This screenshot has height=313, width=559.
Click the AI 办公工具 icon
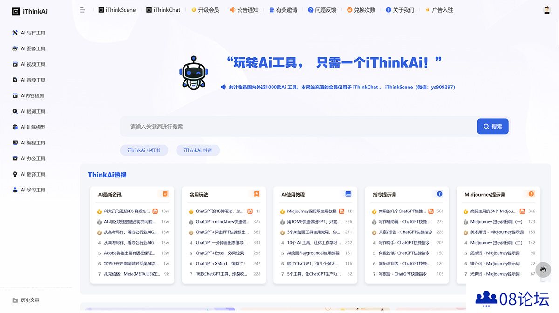coord(15,158)
